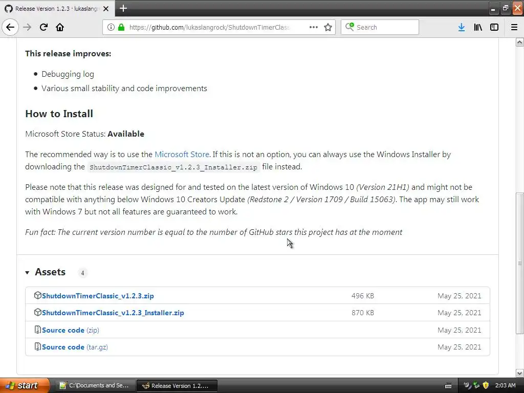
Task: Click package icon beside ShutdownTimerClassic_v1.2.3.zip
Action: [37, 295]
